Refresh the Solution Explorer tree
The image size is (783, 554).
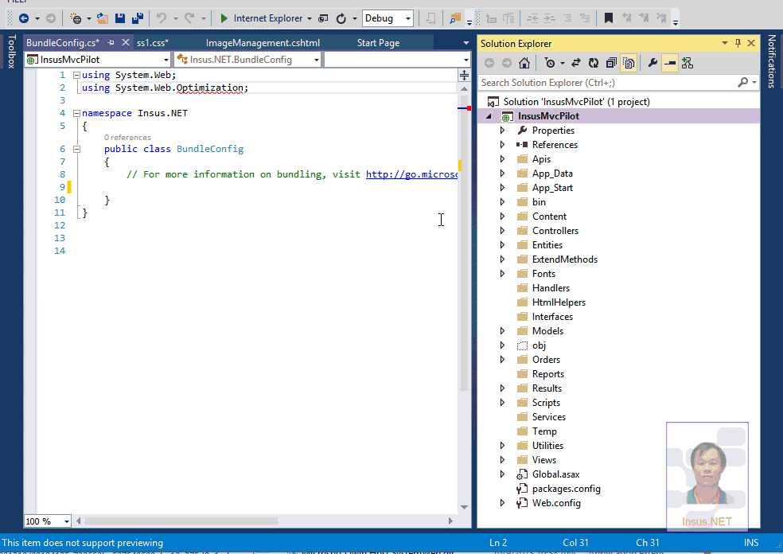point(593,63)
